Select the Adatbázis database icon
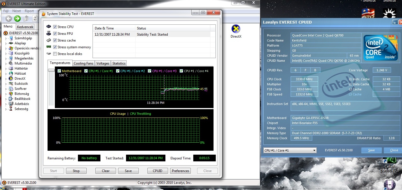402x190 pixels. tap(11, 104)
